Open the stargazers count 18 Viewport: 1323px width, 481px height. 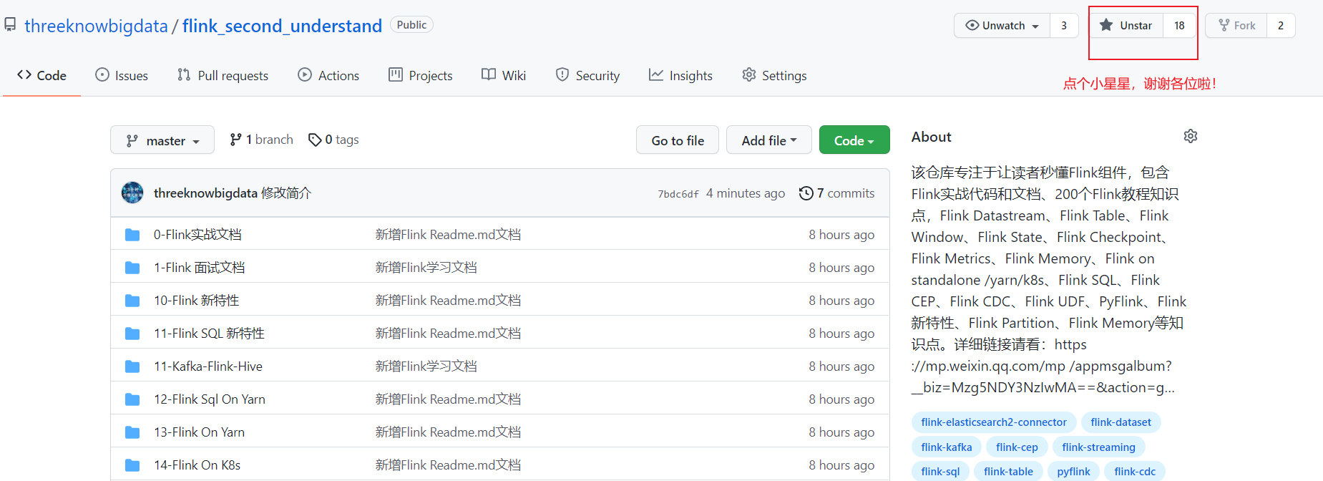coord(1179,26)
